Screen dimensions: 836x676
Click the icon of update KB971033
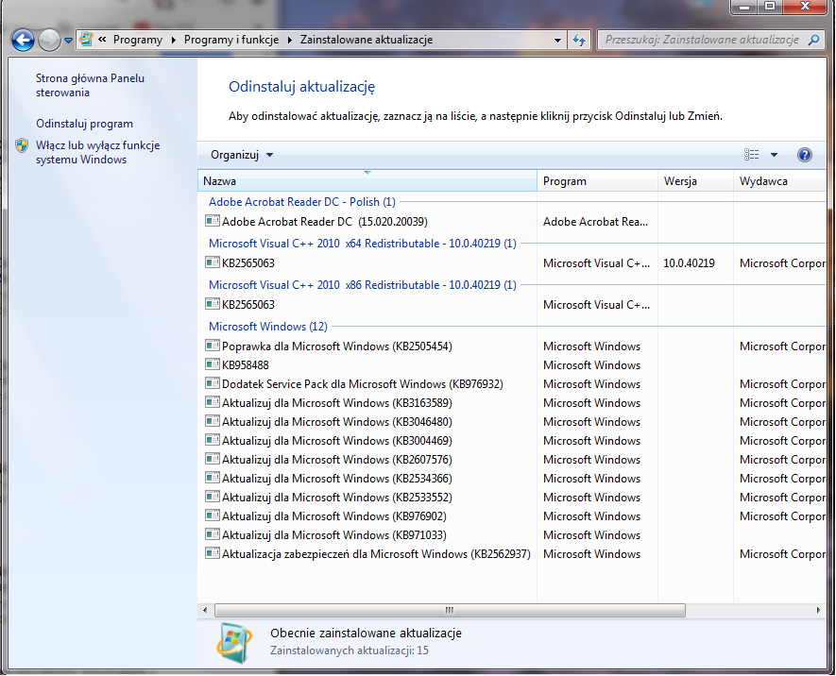click(x=213, y=534)
